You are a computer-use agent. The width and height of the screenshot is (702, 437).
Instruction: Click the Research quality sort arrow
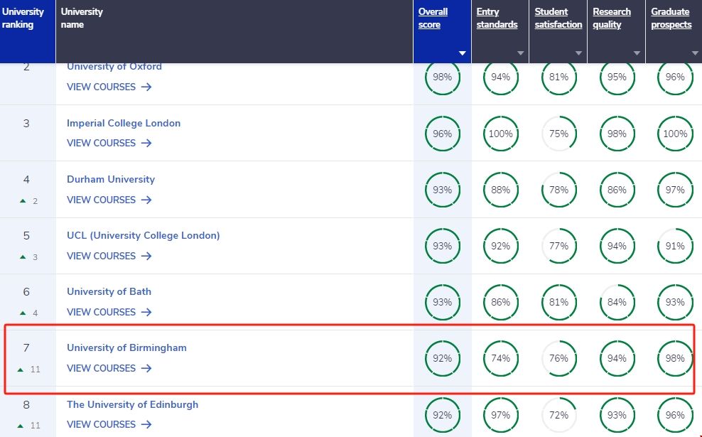(637, 53)
